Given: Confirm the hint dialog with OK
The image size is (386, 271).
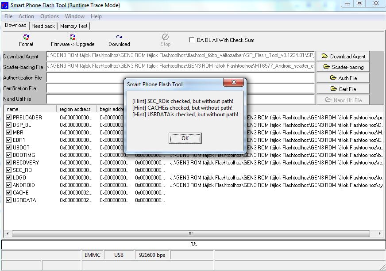Looking at the screenshot, I should pyautogui.click(x=185, y=138).
